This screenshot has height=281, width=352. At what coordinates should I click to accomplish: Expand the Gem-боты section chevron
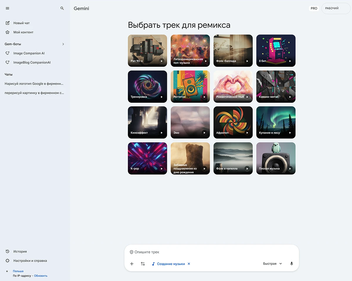click(x=63, y=44)
